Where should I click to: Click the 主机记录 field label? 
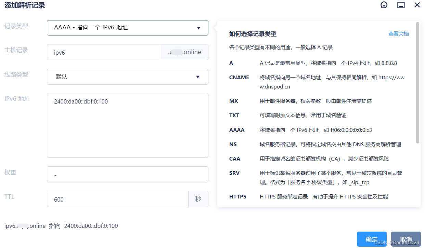coord(16,50)
